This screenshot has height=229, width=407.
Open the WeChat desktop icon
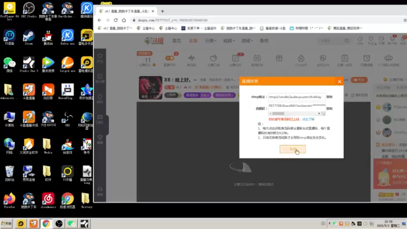coord(9,65)
